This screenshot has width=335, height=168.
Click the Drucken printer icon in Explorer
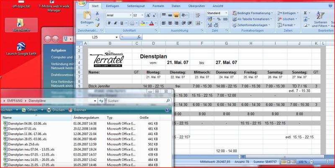(x=49, y=110)
